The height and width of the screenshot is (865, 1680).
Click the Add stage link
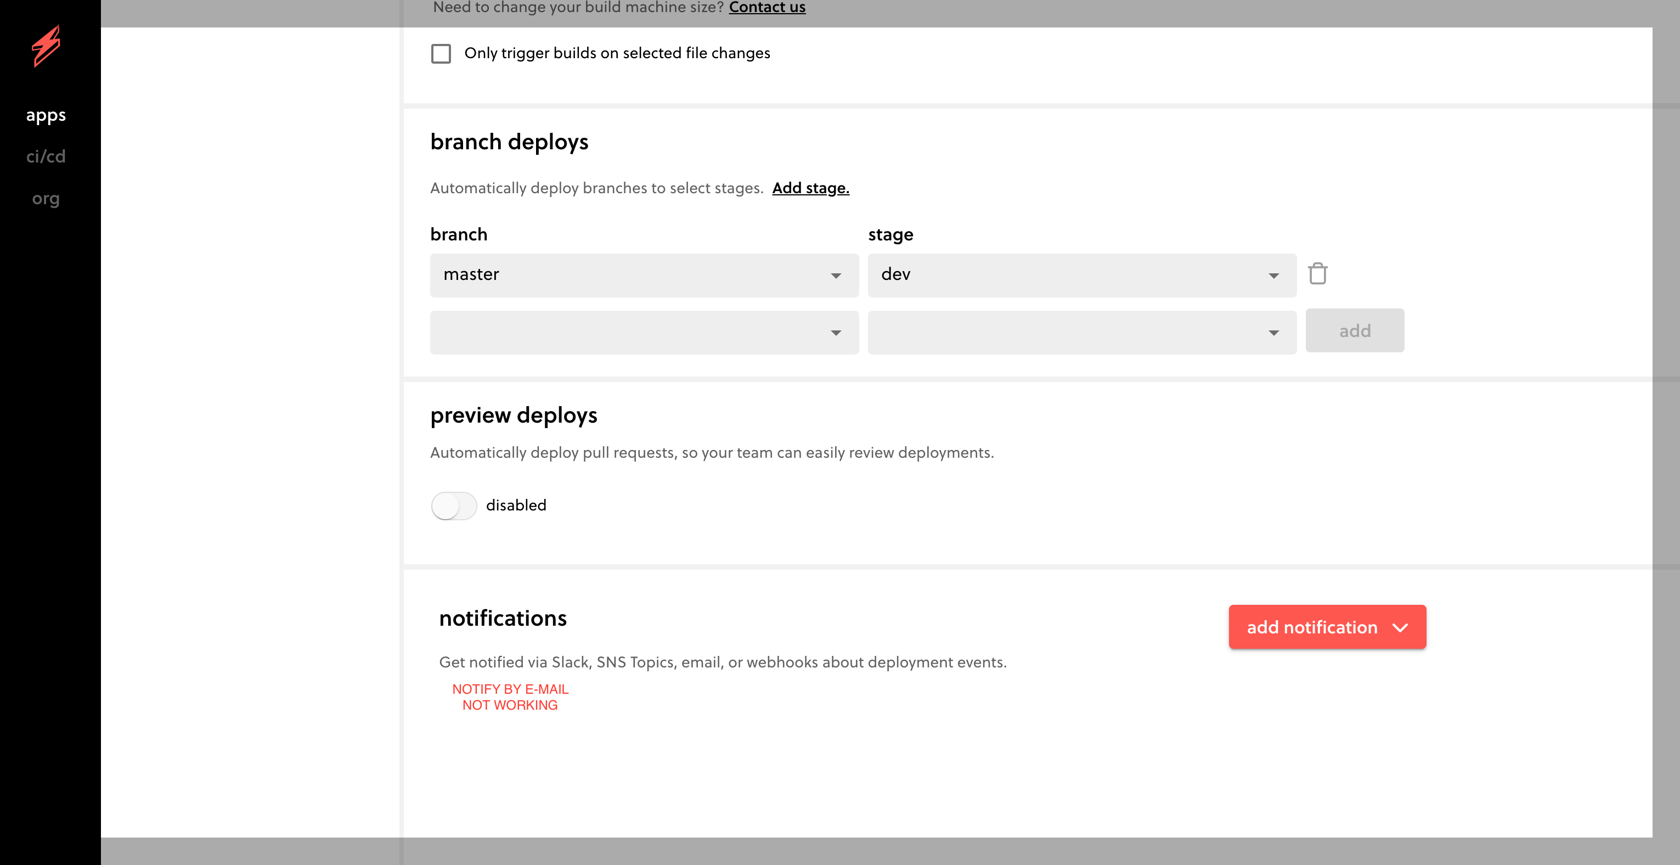click(810, 188)
